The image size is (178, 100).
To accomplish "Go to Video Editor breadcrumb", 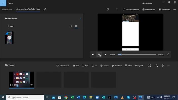I will coord(7,9).
